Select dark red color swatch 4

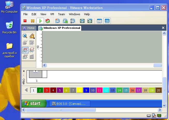tap(53, 90)
